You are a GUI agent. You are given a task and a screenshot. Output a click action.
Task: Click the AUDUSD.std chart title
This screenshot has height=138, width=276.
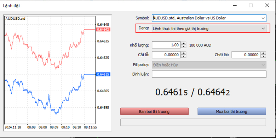coord(15,19)
